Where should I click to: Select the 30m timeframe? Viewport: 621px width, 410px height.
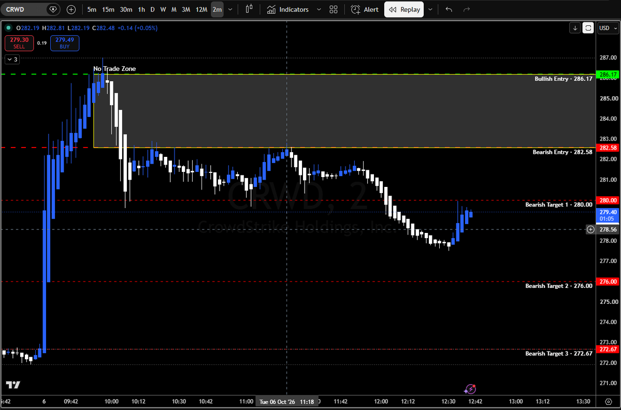pyautogui.click(x=126, y=9)
